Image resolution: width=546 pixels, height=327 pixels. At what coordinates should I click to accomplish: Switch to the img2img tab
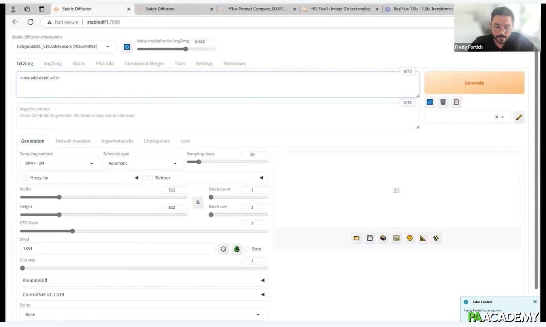53,64
